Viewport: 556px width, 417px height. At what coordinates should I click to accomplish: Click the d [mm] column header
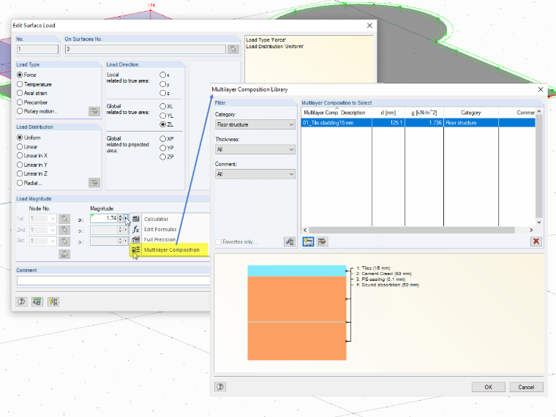388,113
